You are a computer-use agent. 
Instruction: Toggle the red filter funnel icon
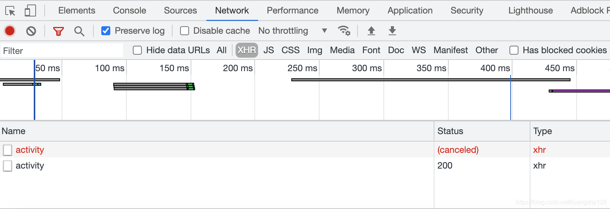pos(58,31)
